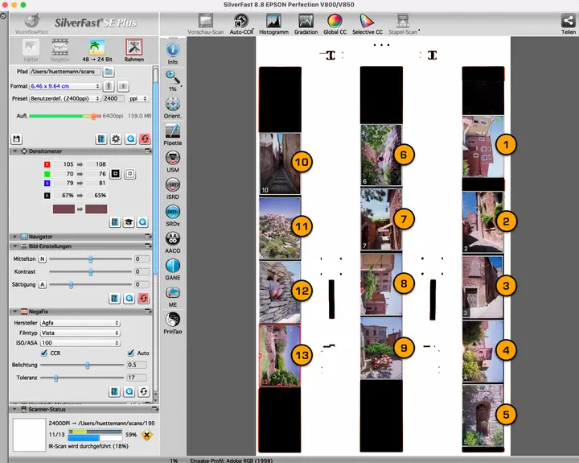
Task: Open the Gradation curve tool
Action: 306,22
